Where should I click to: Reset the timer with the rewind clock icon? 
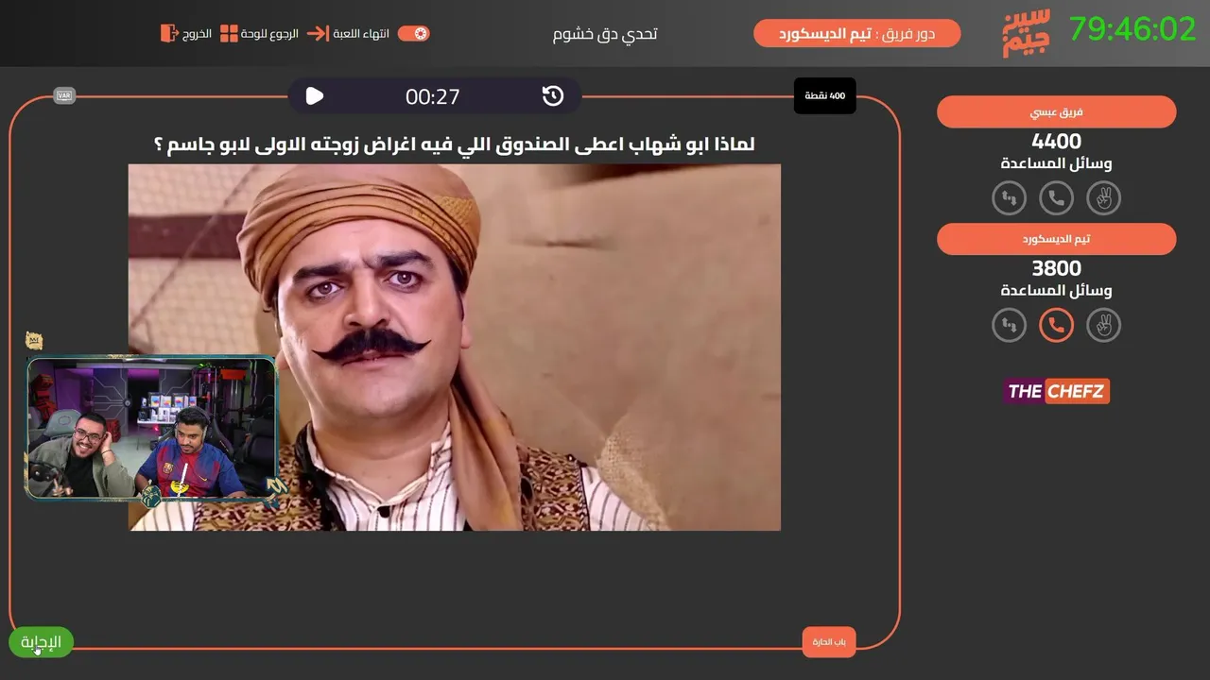click(553, 95)
